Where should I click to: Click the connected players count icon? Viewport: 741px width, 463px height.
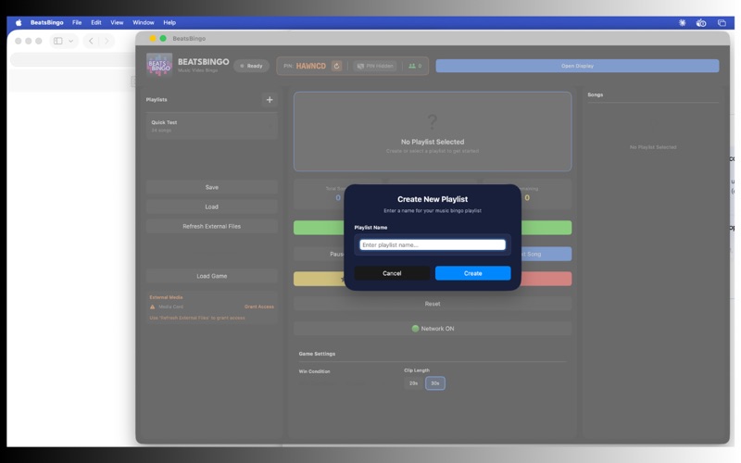point(412,66)
